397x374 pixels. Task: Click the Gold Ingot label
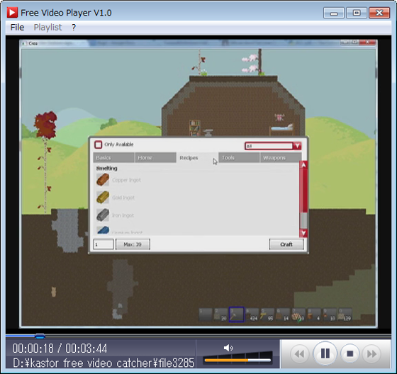pos(123,198)
